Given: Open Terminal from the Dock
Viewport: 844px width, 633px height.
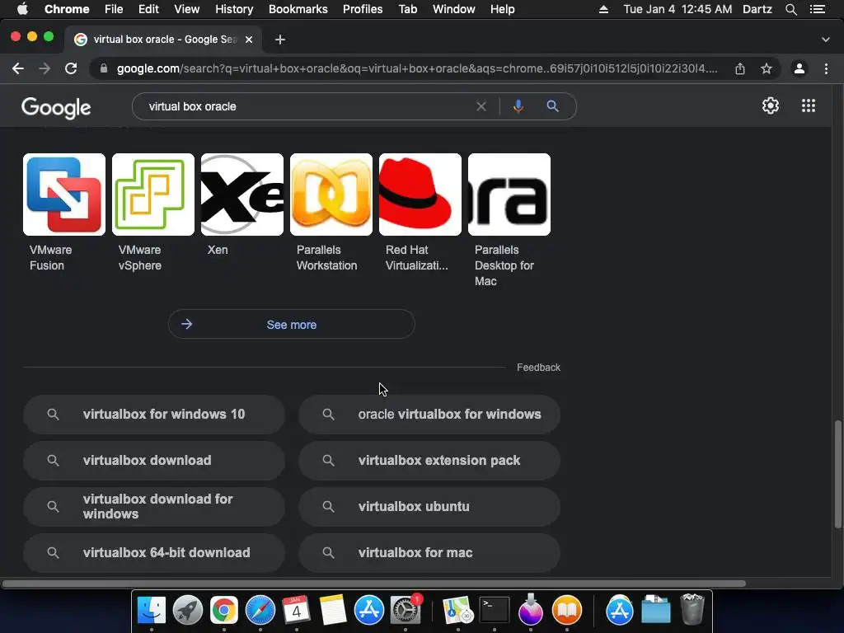Looking at the screenshot, I should (495, 610).
